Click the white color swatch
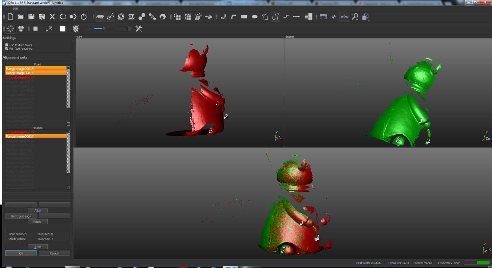 point(62,29)
